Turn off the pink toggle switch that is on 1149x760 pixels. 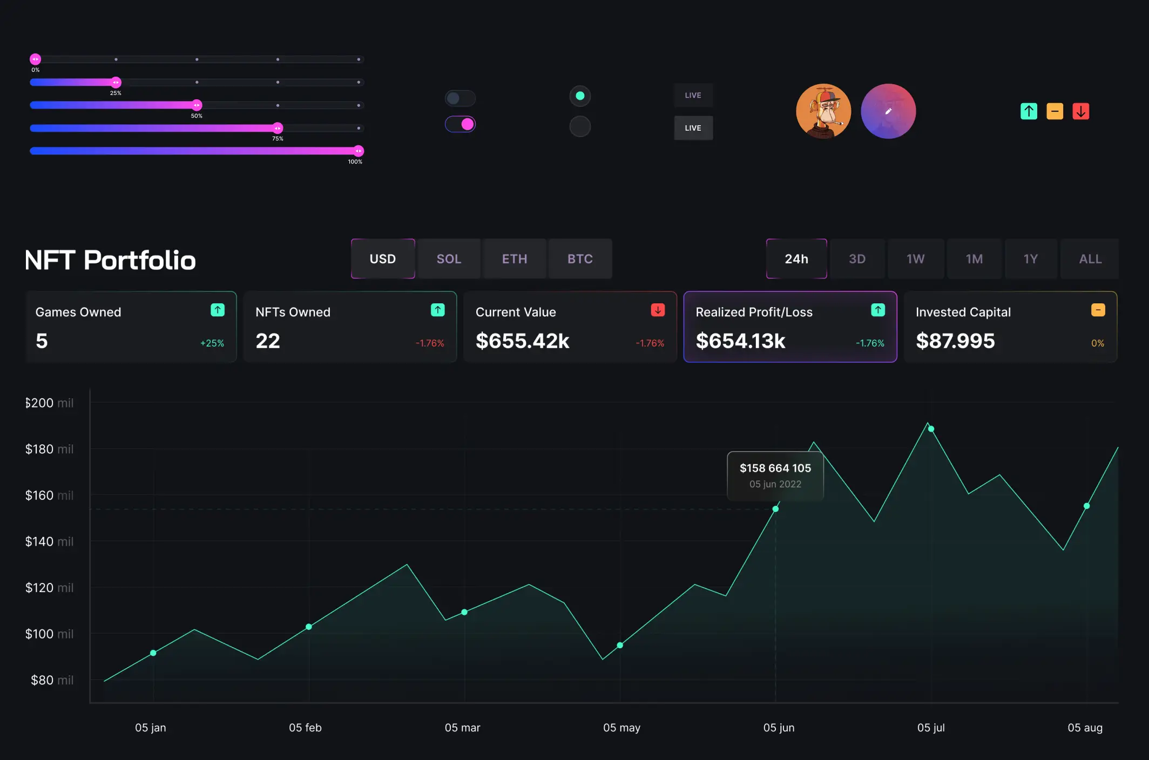(x=460, y=124)
